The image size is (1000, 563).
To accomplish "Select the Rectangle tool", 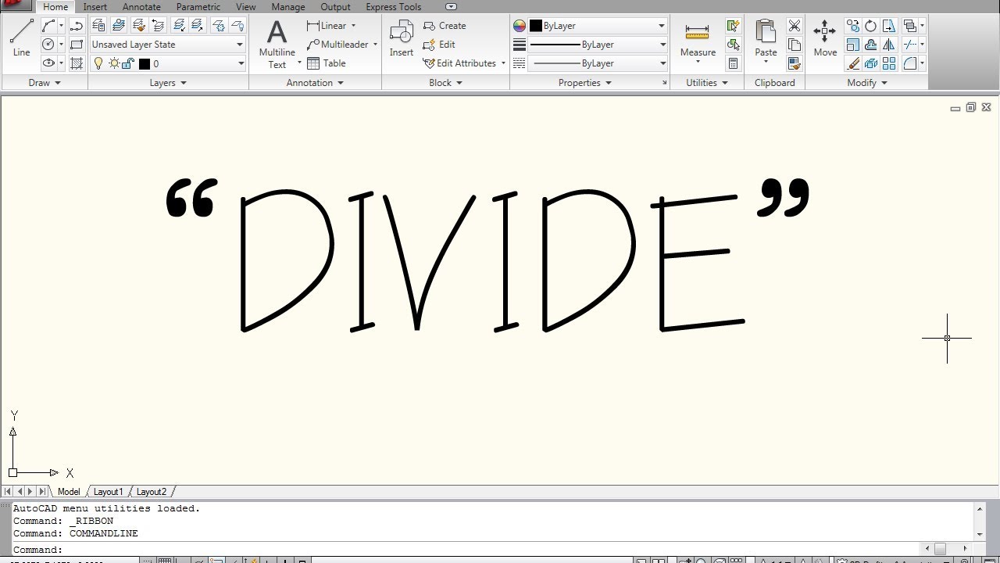I will 77,45.
